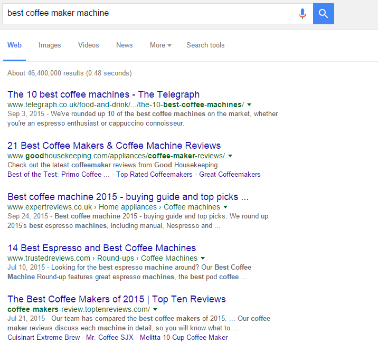
Task: Click the blue magnifying glass search button
Action: tap(324, 14)
